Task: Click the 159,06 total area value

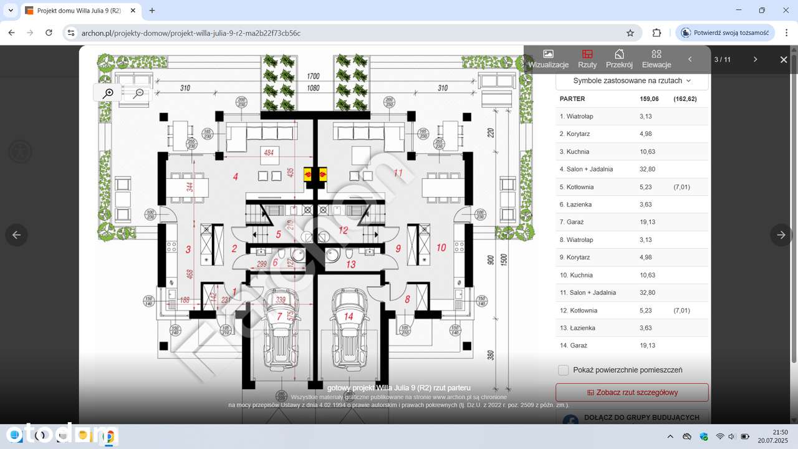Action: coord(649,99)
